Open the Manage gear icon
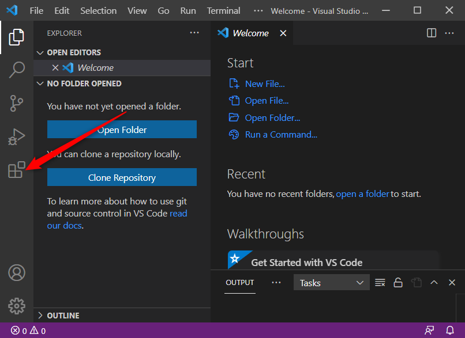 coord(17,306)
